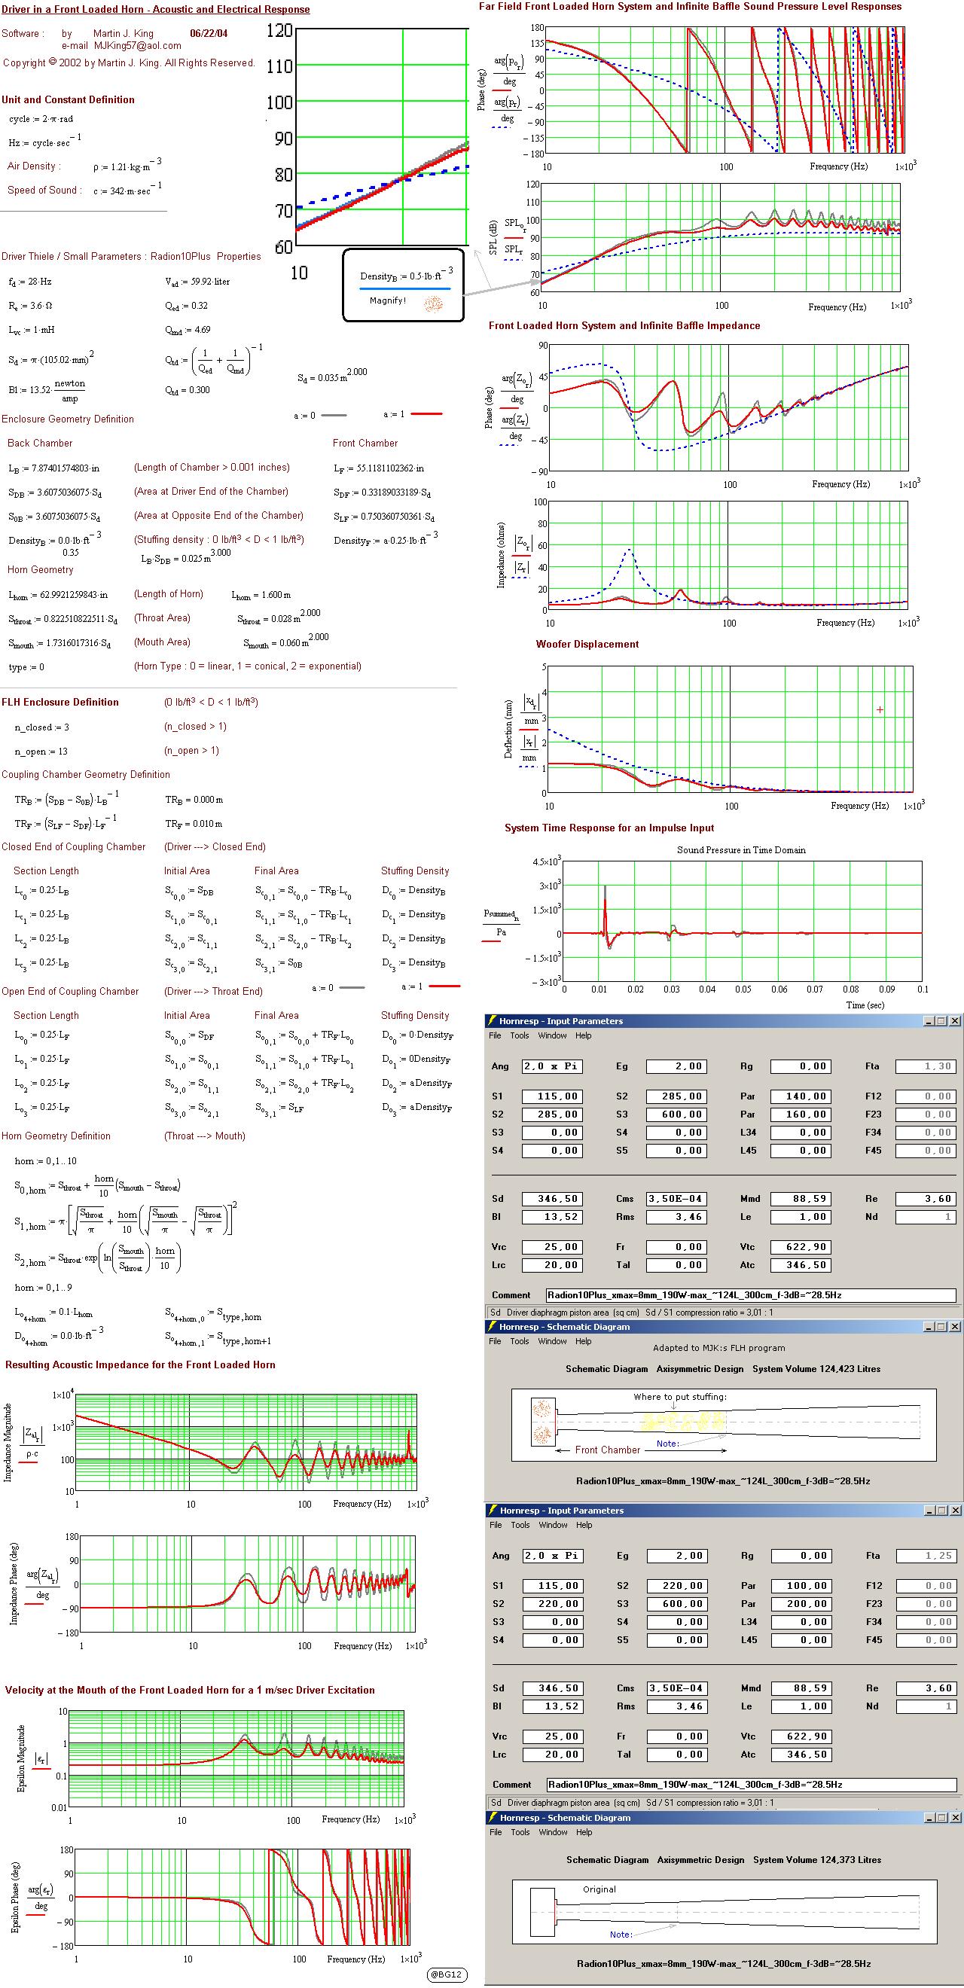This screenshot has width=964, height=1988.
Task: Open Help menu in Input Parameters window with Fta 1,25
Action: [x=584, y=1525]
